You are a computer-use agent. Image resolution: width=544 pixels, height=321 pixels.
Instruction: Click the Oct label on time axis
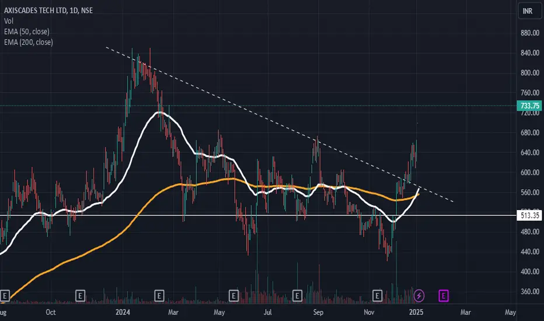point(51,312)
